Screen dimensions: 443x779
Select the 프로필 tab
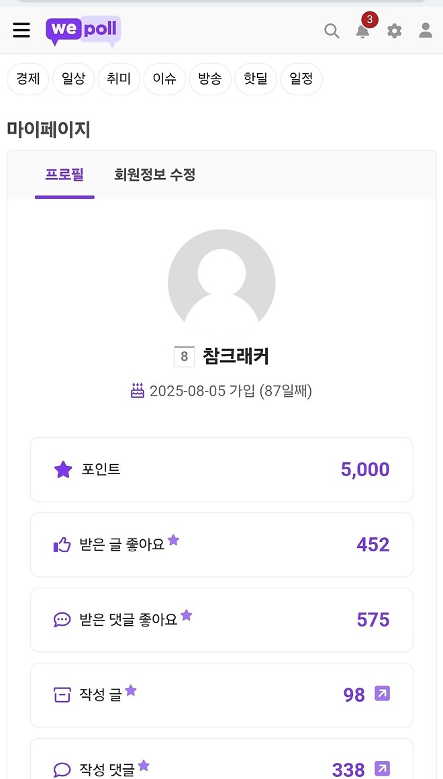tap(64, 175)
